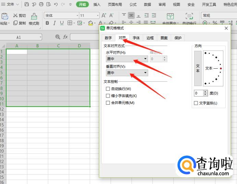
Task: Apply the fill color bucket icon
Action: [x=90, y=23]
